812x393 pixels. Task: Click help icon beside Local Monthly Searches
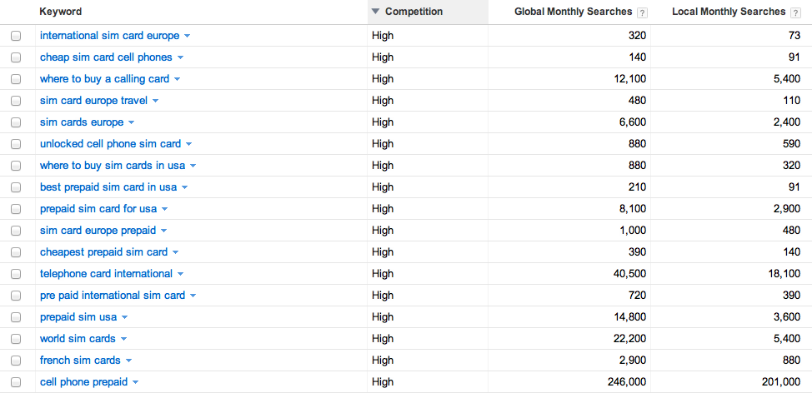tap(795, 12)
